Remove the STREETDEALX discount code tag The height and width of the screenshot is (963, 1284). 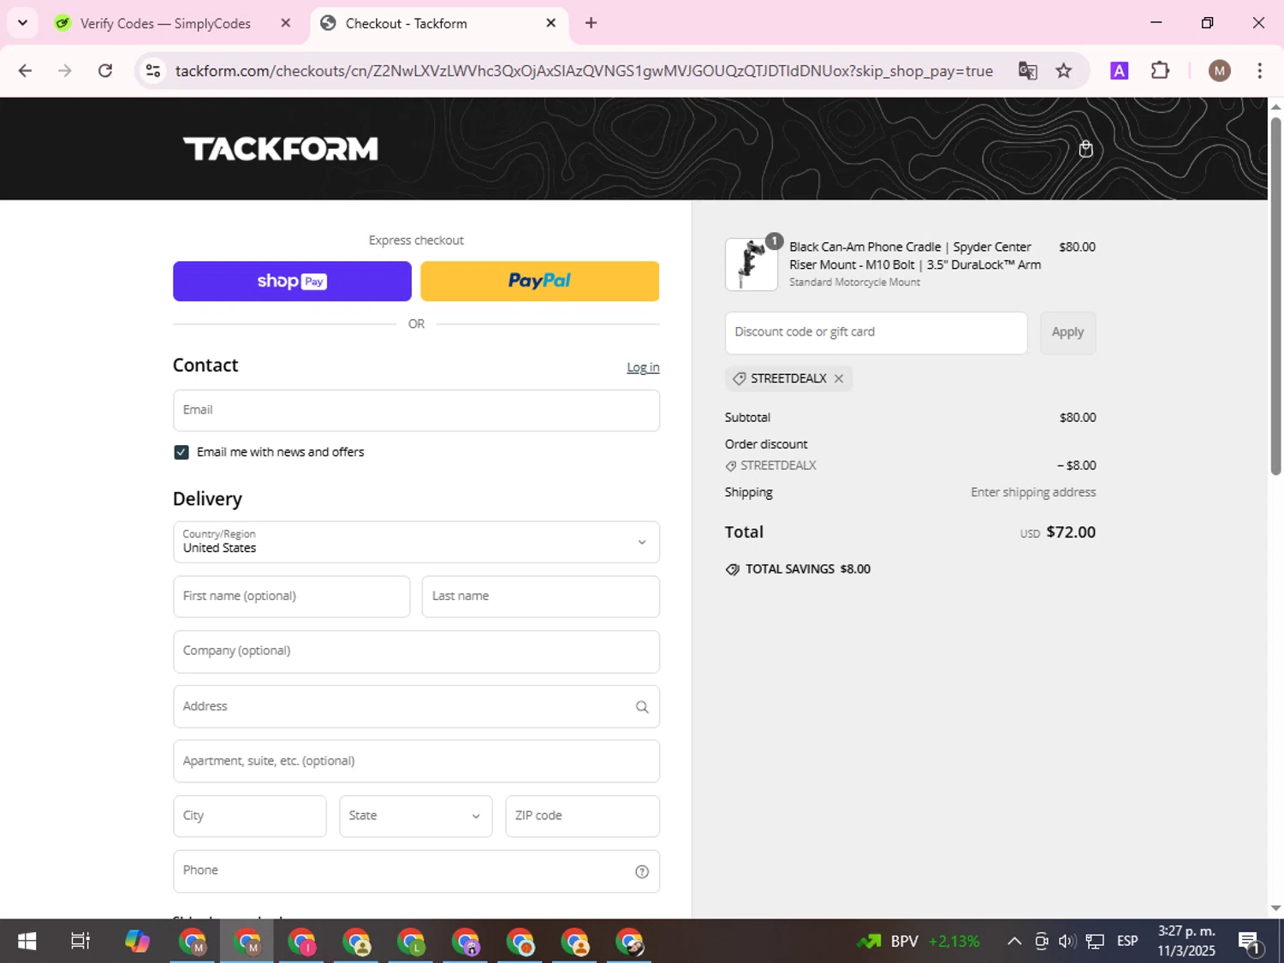point(839,378)
